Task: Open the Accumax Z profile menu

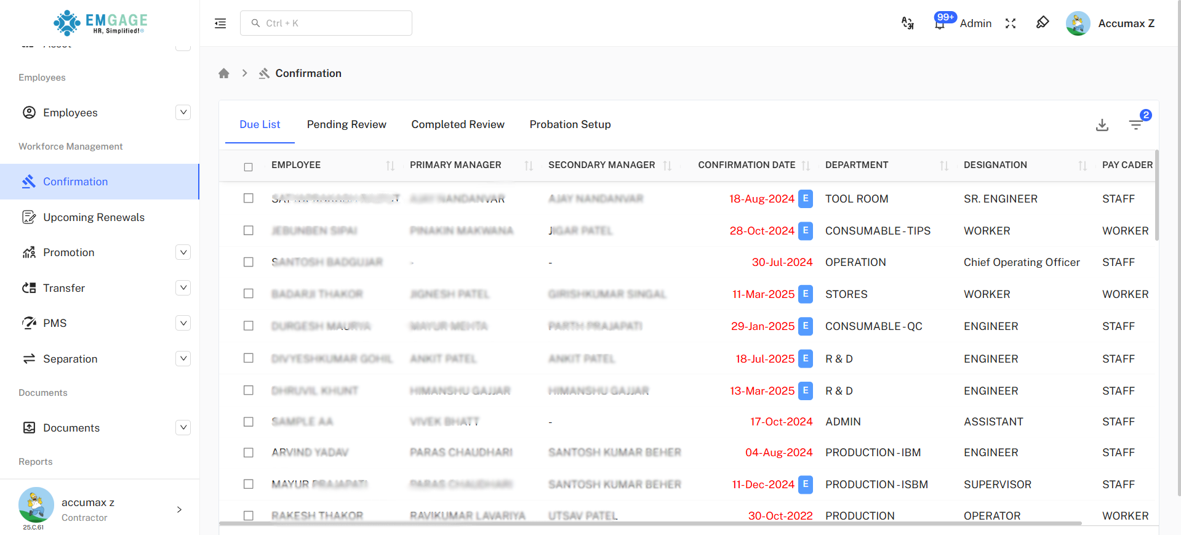Action: pos(1110,23)
